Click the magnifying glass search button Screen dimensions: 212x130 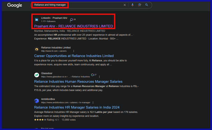click(147, 5)
